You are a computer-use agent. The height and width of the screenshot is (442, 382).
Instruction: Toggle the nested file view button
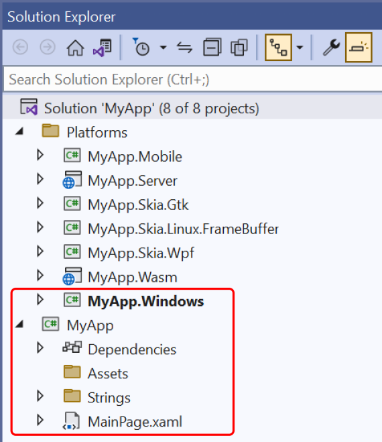point(278,48)
